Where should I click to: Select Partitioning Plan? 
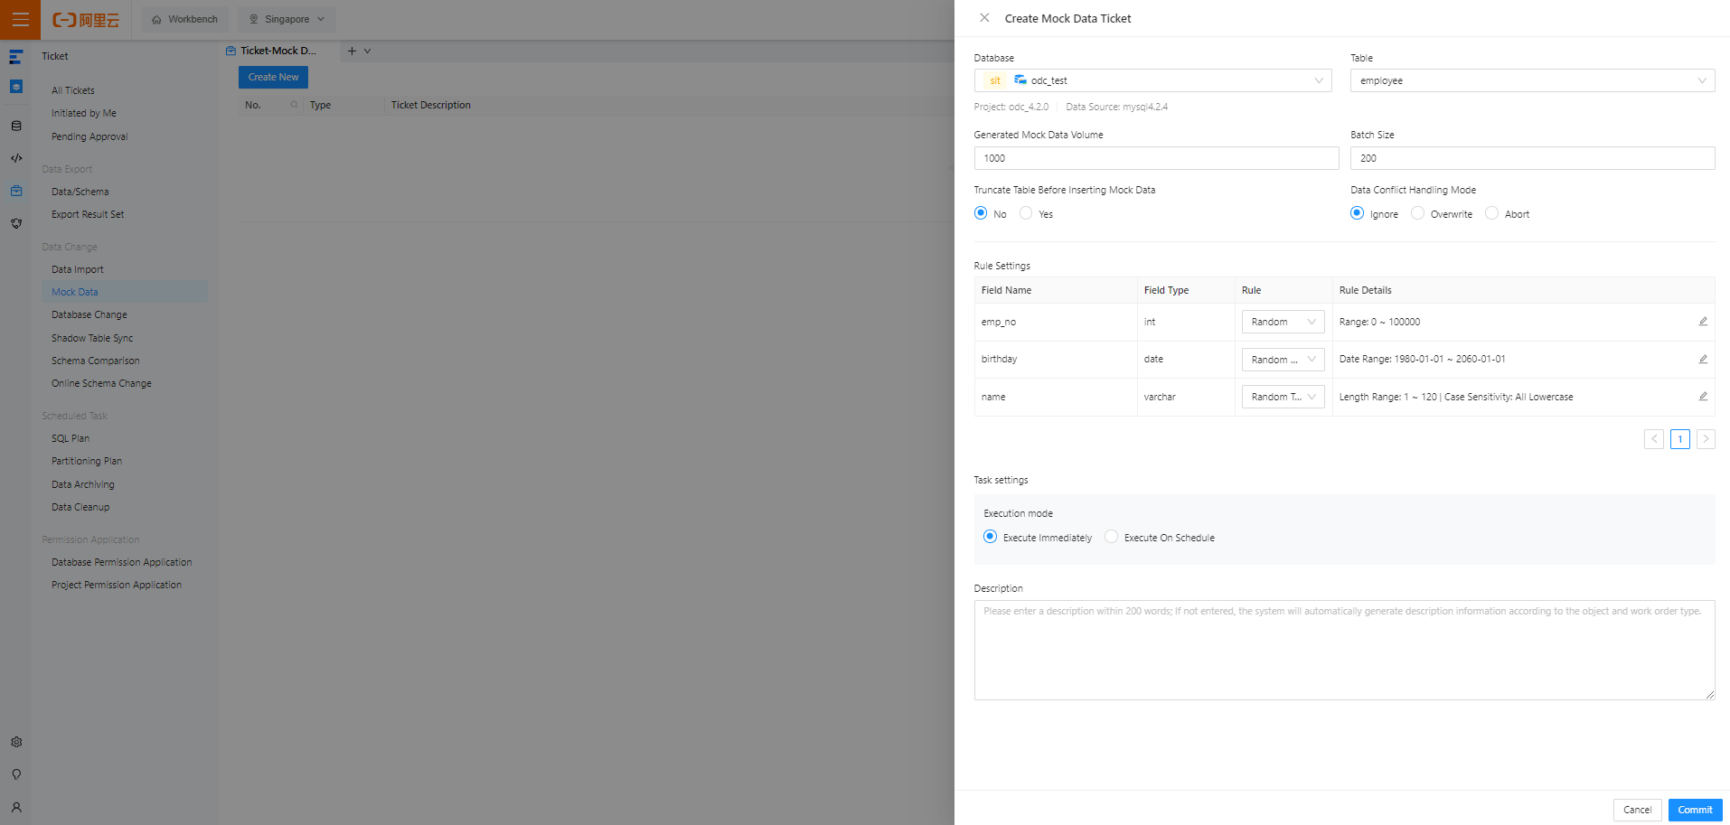[87, 461]
